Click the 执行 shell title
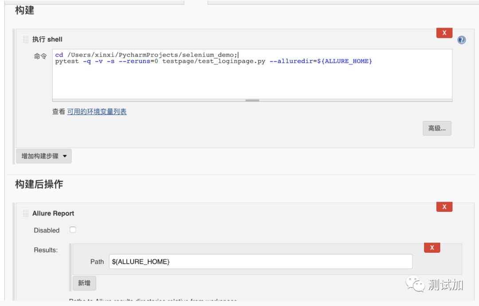This screenshot has width=479, height=306. 47,40
